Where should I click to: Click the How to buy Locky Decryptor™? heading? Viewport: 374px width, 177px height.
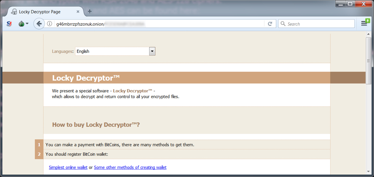coord(96,125)
